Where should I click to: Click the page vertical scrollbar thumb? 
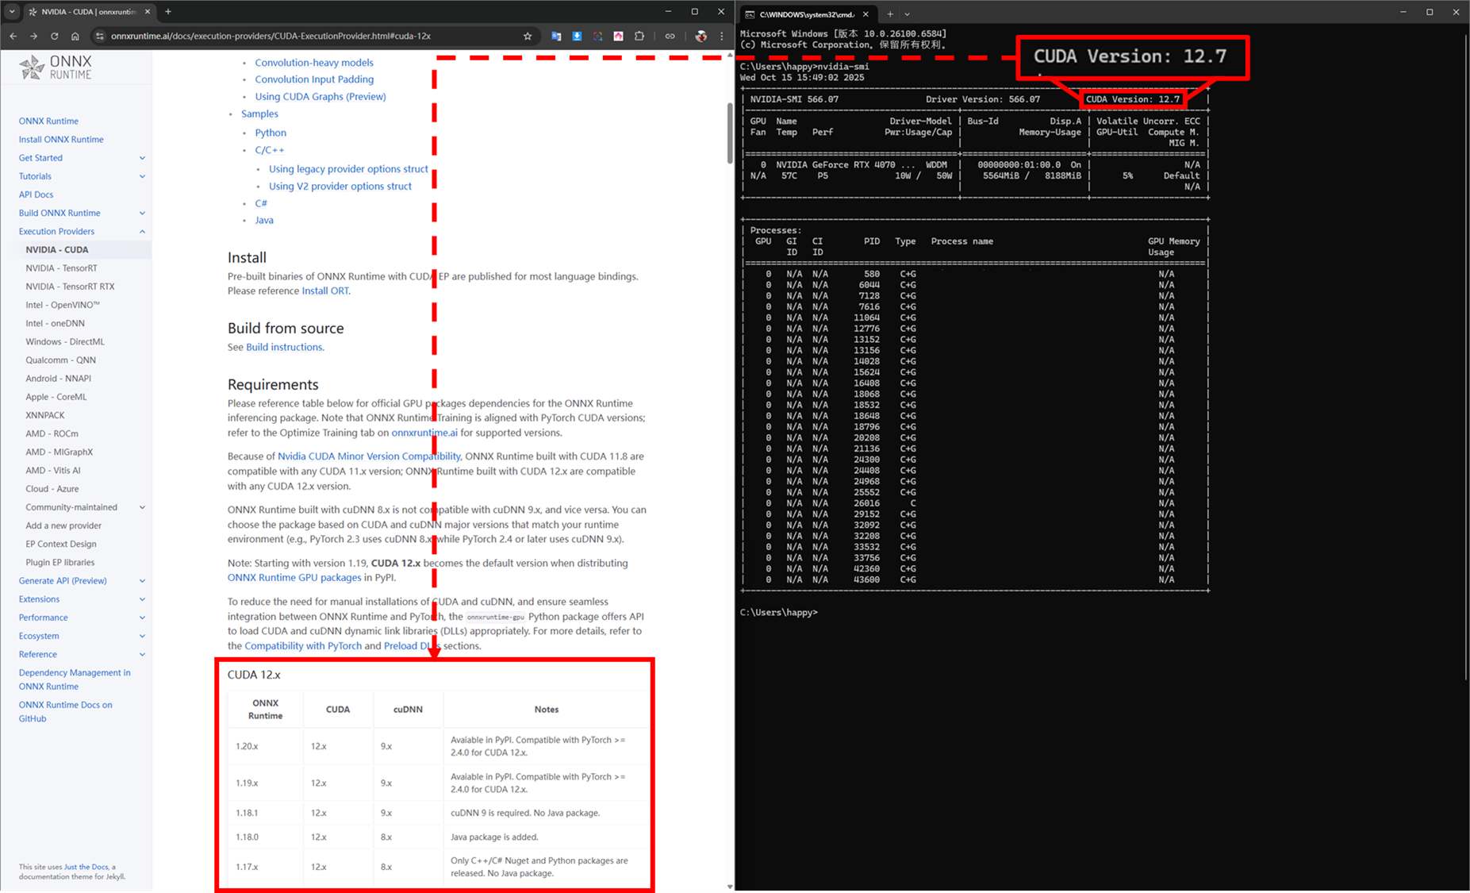730,133
